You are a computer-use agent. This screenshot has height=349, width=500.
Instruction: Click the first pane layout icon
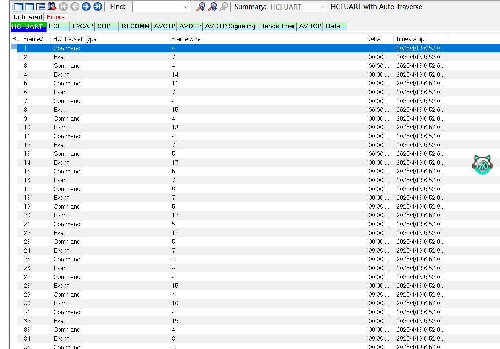tap(18, 7)
